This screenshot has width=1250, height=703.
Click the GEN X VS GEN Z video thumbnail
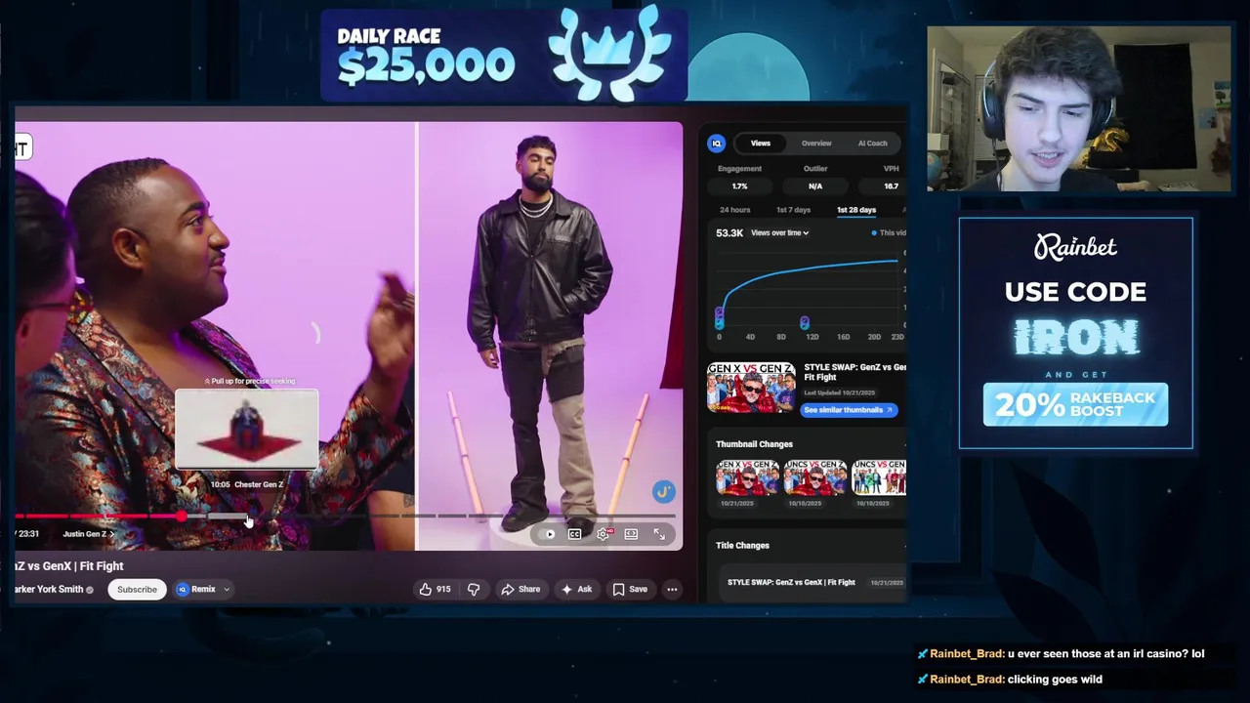click(751, 388)
